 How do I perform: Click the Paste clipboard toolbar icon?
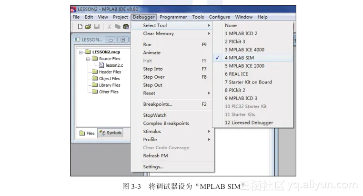pos(126,27)
